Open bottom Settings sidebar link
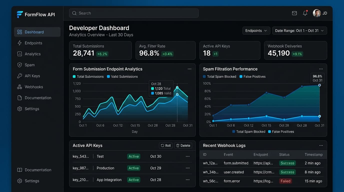This screenshot has height=192, width=344. pyautogui.click(x=37, y=181)
